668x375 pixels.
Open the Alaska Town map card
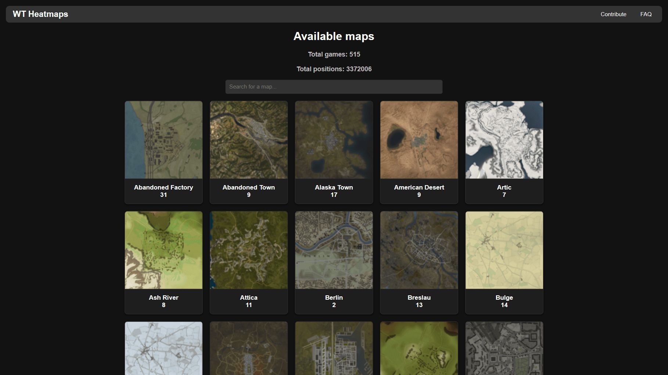click(334, 140)
